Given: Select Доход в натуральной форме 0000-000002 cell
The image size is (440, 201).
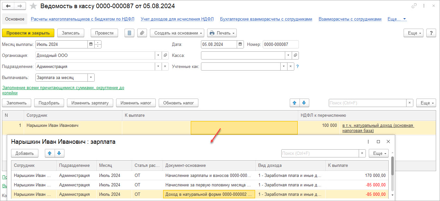Looking at the screenshot, I should [209, 194].
